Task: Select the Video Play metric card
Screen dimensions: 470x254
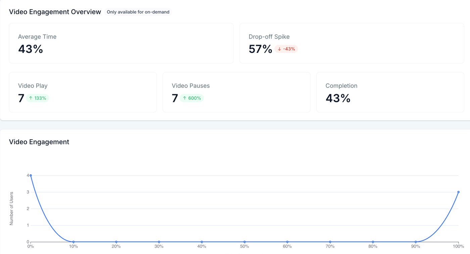Action: pyautogui.click(x=83, y=92)
